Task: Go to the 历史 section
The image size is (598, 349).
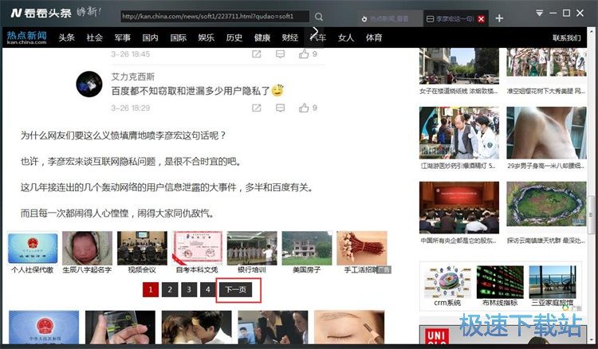Action: [x=234, y=37]
